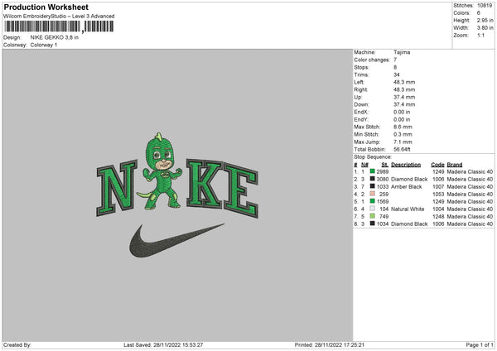The height and width of the screenshot is (351, 497).
Task: Click the green swatch with 1569 stitches
Action: pos(373,201)
